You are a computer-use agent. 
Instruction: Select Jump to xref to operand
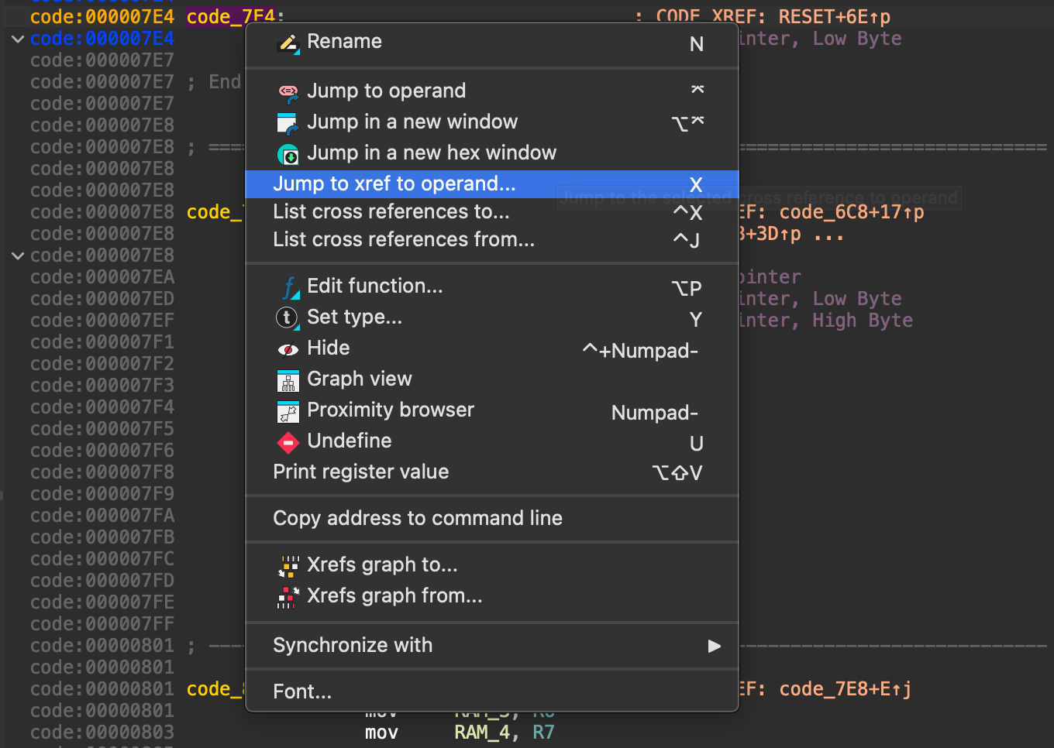click(x=394, y=184)
